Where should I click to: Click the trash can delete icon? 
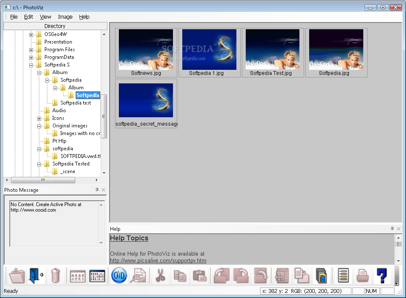55,276
